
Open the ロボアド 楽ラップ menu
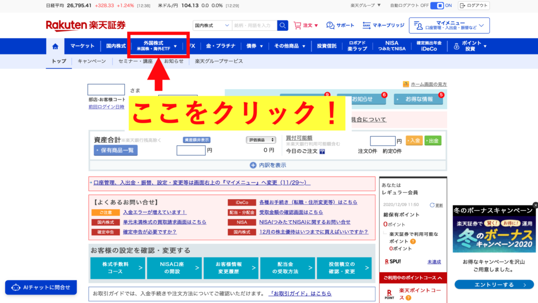pos(357,46)
